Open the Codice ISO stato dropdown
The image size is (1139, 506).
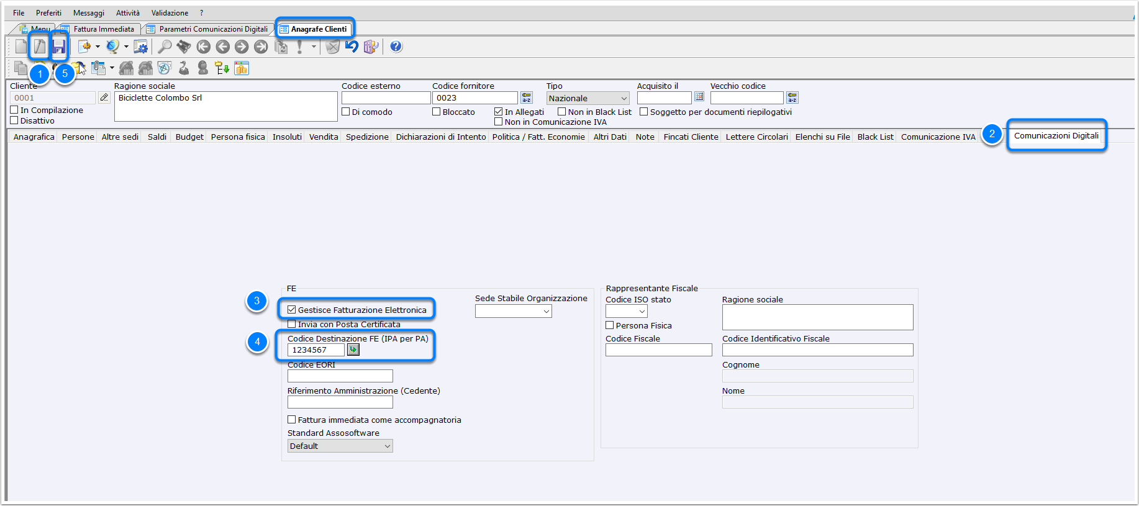tap(627, 312)
